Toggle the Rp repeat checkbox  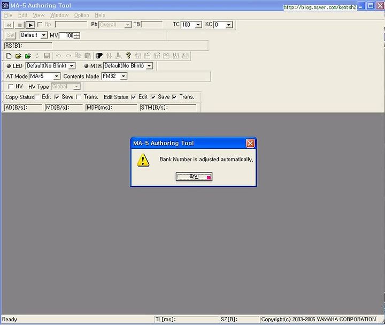click(40, 24)
